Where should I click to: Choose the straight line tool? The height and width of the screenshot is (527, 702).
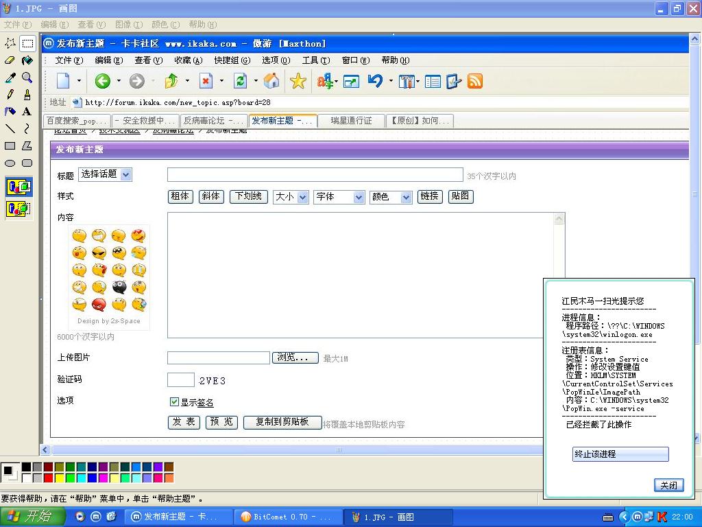coord(10,128)
